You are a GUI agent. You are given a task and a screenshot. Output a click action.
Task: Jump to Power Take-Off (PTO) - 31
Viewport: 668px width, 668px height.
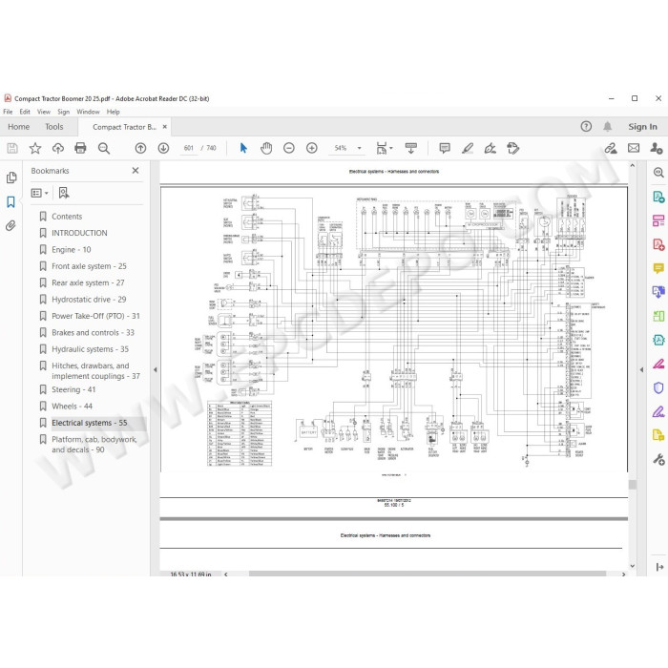coord(95,316)
